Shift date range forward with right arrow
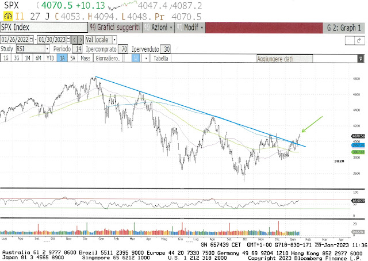 (80, 40)
